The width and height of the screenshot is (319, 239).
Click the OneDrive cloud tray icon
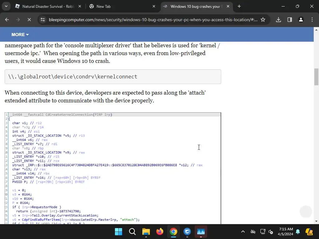253,232
